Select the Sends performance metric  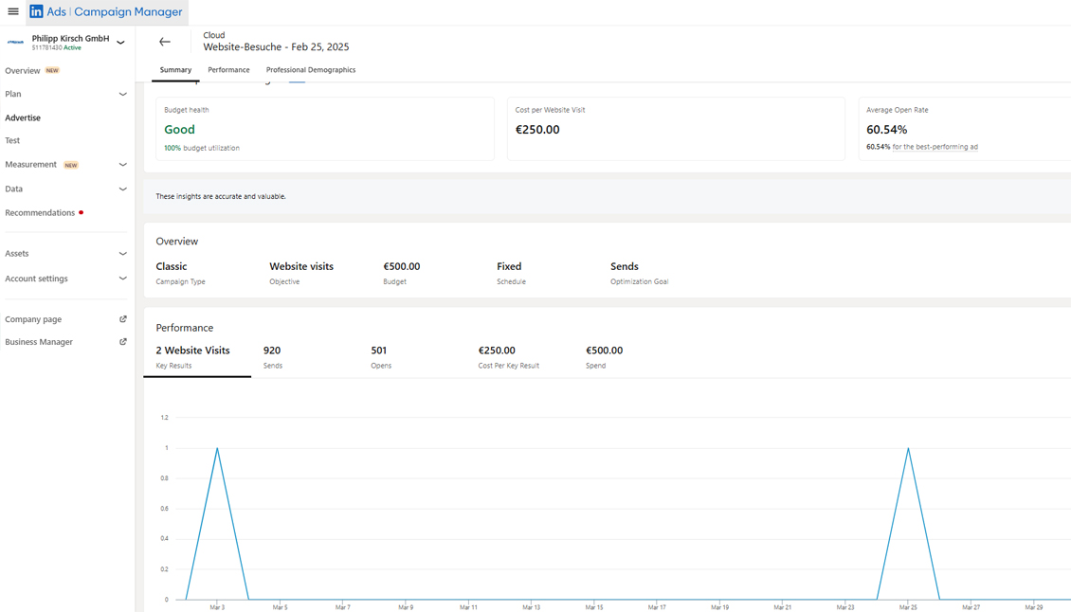pyautogui.click(x=272, y=356)
